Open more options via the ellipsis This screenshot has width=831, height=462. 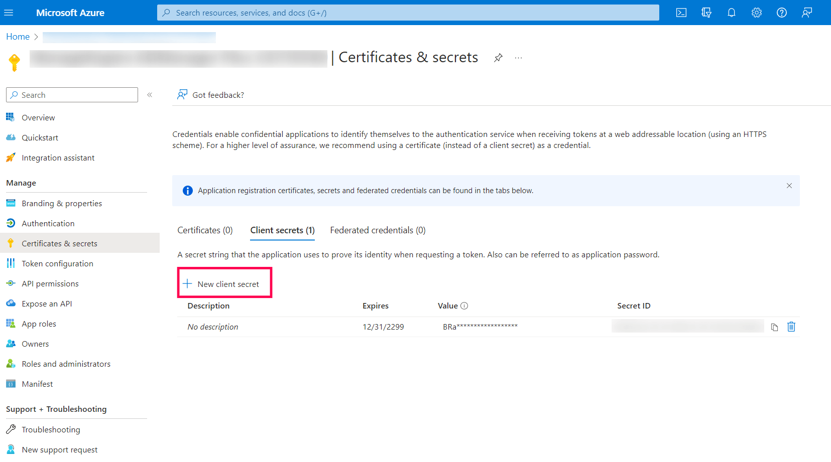518,58
